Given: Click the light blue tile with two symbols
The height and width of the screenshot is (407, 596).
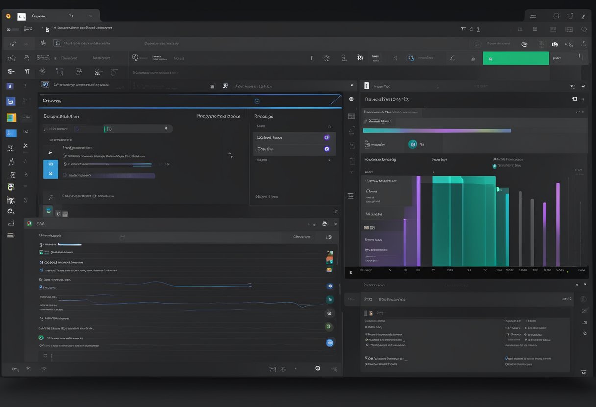Looking at the screenshot, I should point(50,169).
